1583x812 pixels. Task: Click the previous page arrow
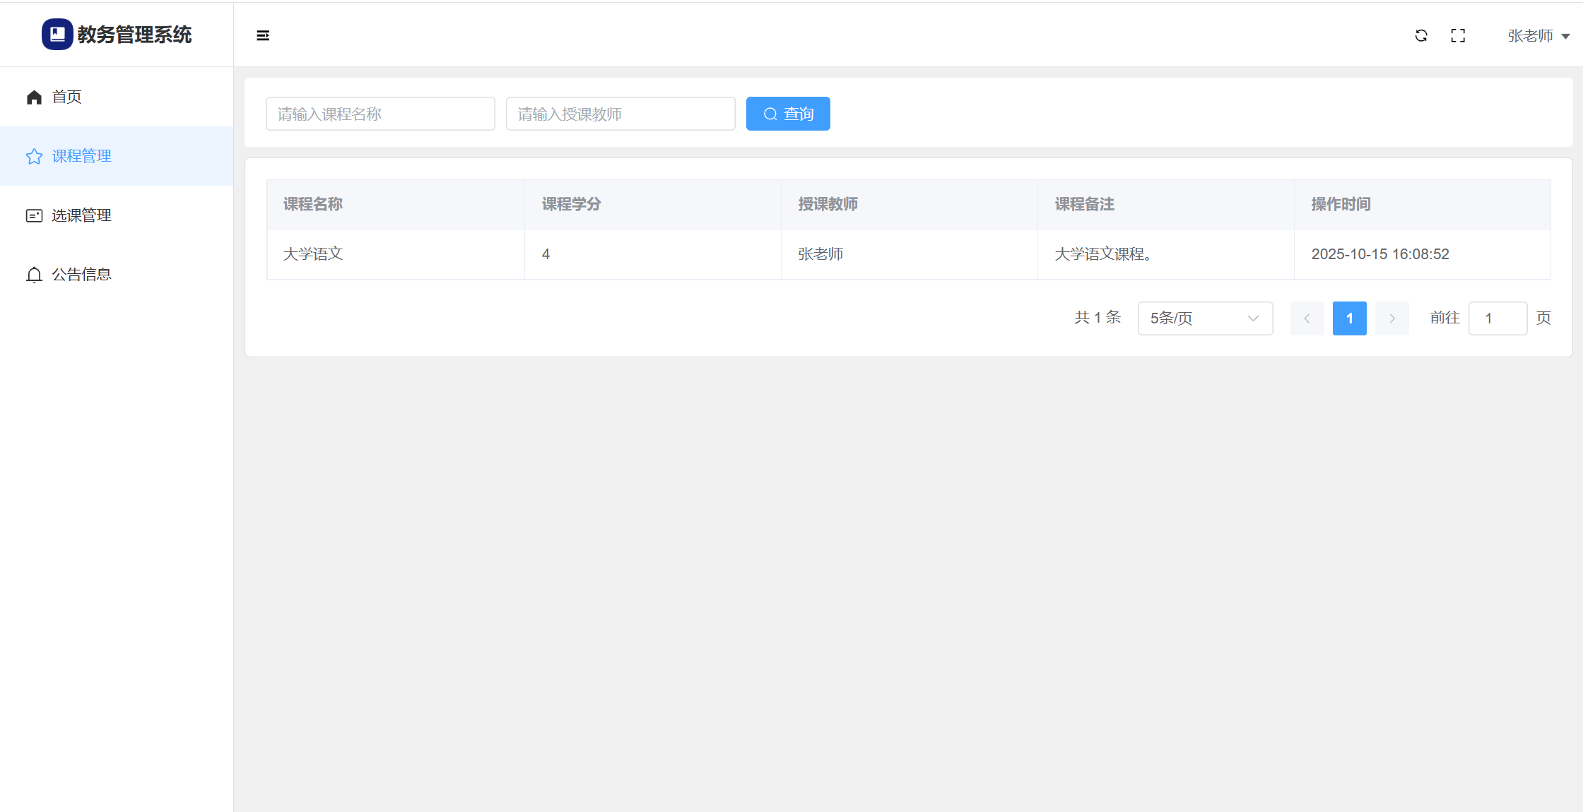(1307, 318)
